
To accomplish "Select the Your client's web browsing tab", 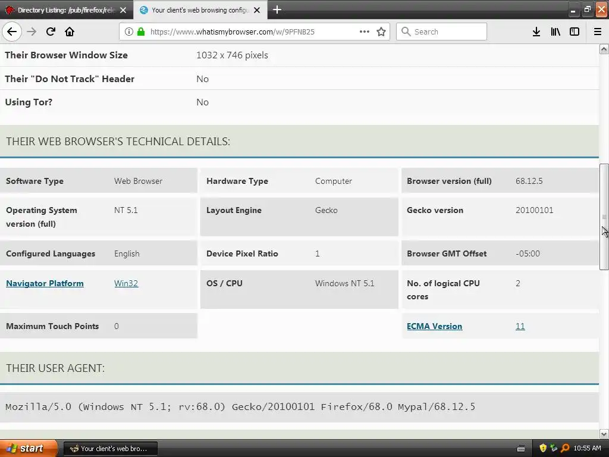I will [200, 10].
